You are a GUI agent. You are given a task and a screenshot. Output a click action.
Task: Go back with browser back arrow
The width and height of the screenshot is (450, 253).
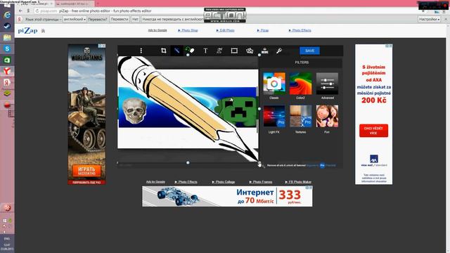[x=20, y=11]
